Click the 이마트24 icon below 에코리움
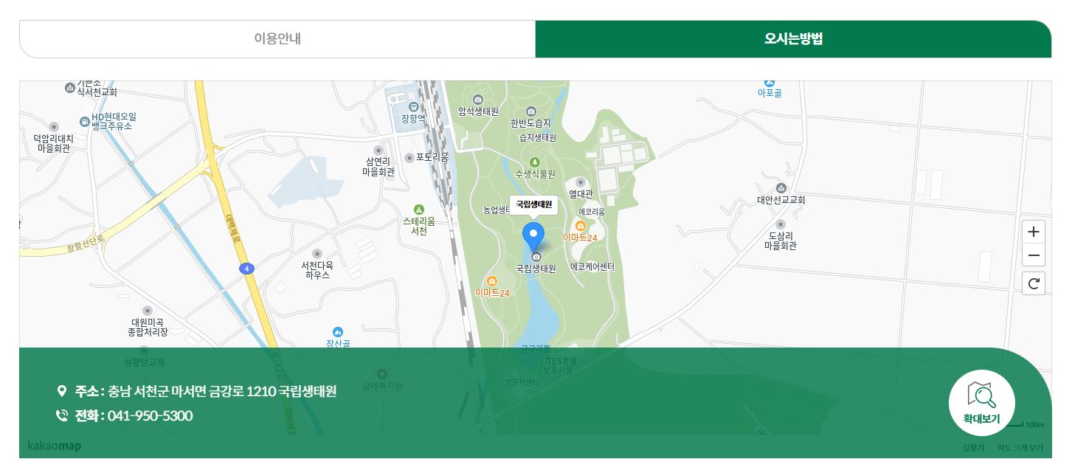 pos(581,226)
